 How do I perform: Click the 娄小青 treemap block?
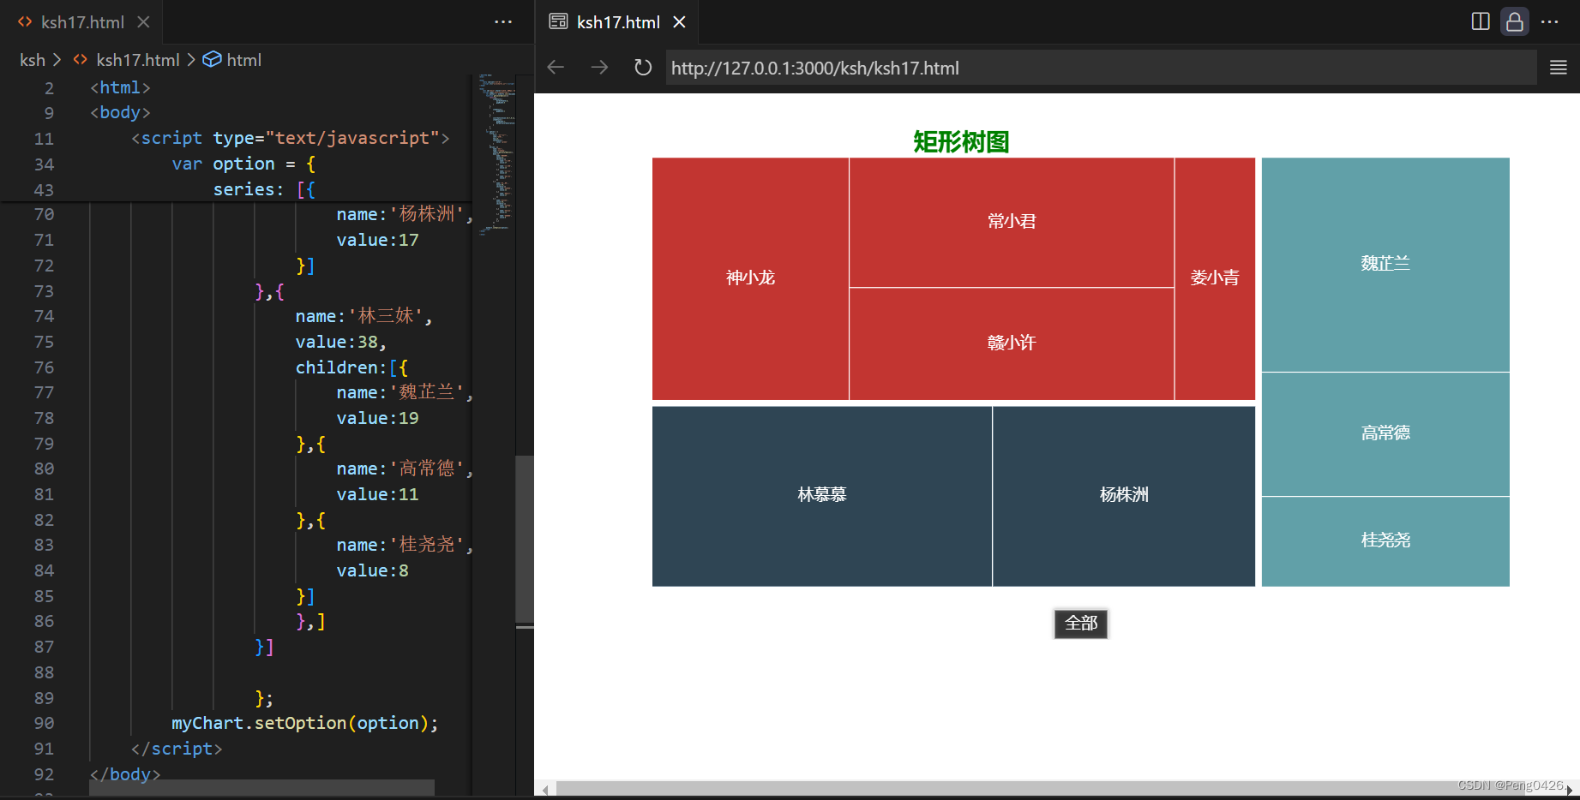point(1215,278)
